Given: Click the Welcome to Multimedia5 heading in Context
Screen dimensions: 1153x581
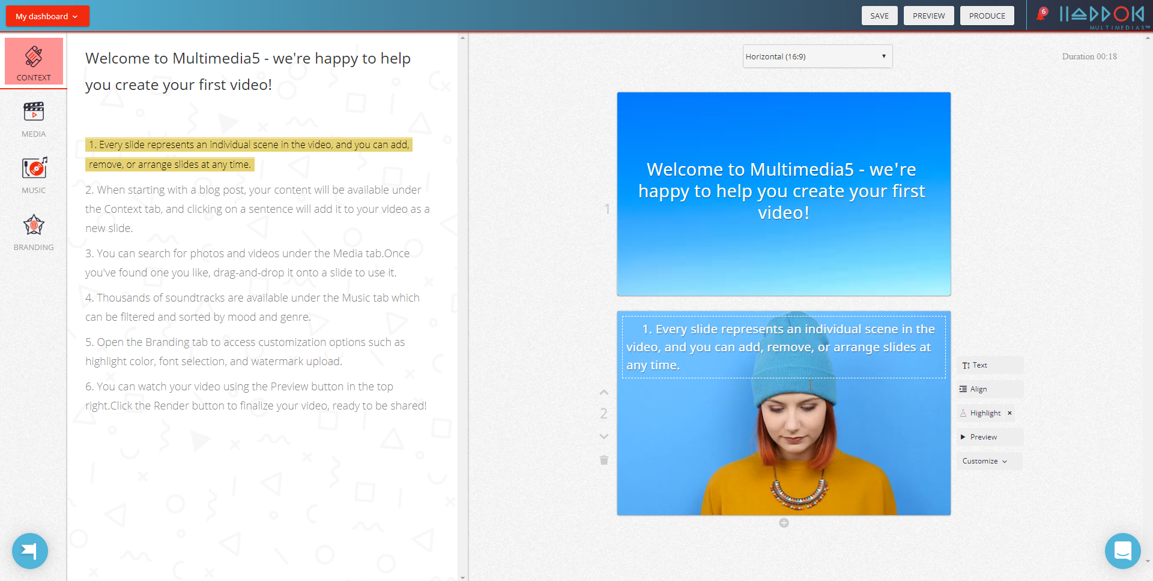Looking at the screenshot, I should [x=248, y=71].
